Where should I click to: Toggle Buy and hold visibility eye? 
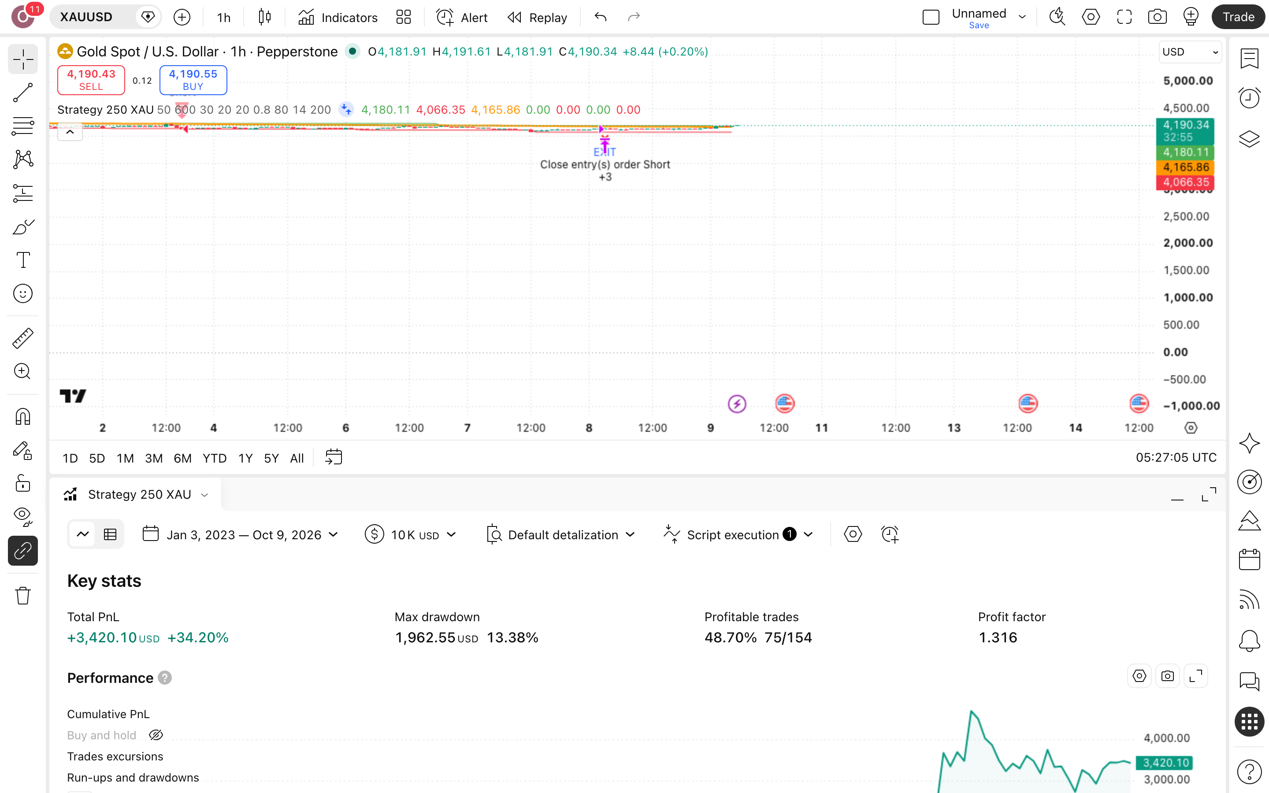click(156, 735)
